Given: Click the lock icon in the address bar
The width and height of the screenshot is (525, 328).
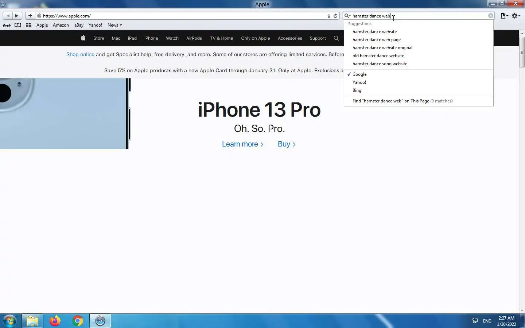Looking at the screenshot, I should coord(329,16).
